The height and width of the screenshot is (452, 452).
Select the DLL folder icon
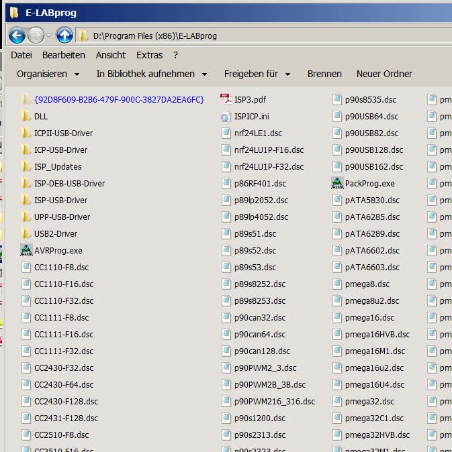click(x=26, y=117)
